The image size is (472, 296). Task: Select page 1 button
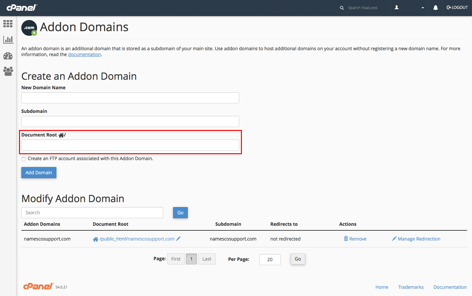[191, 259]
